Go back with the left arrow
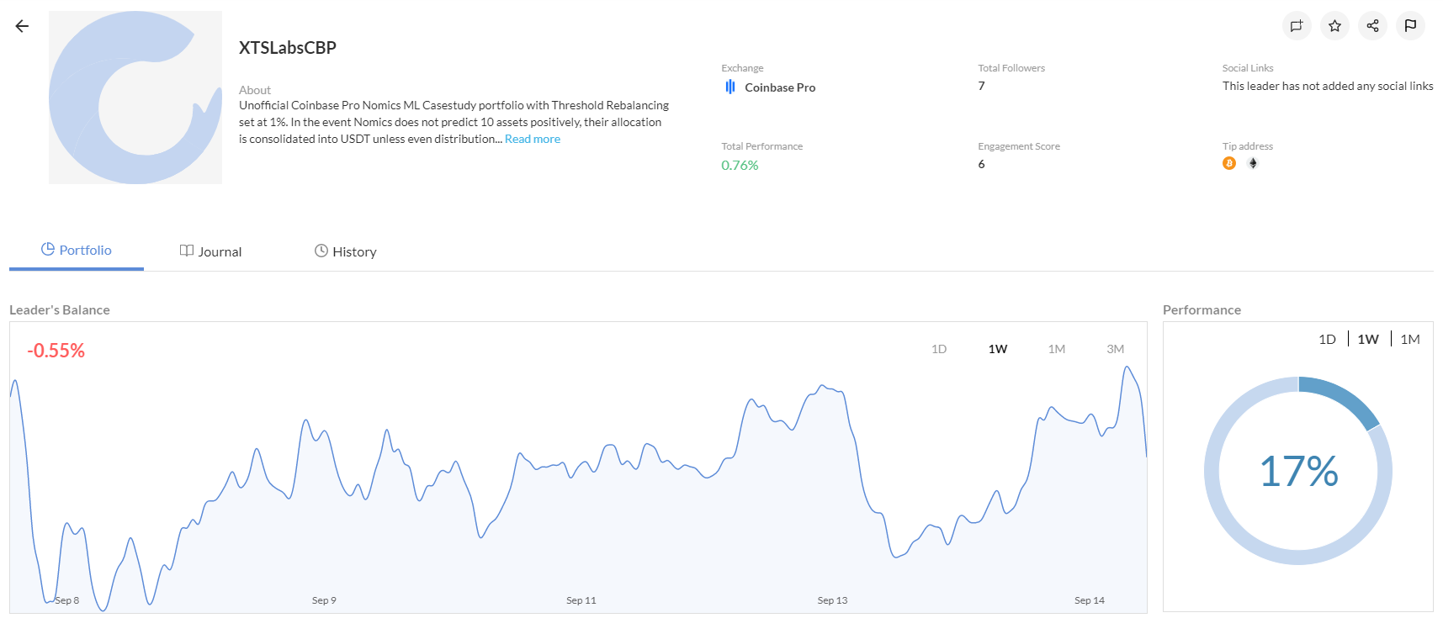Viewport: 1443px width, 634px height. coord(22,26)
